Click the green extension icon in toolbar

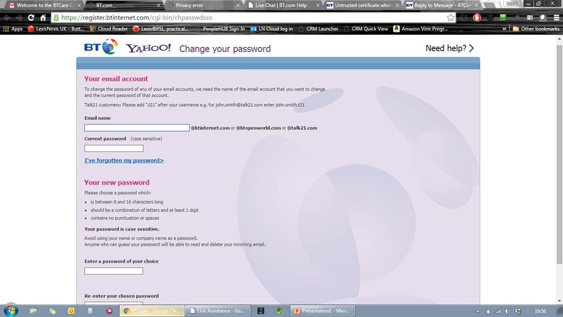pyautogui.click(x=503, y=17)
